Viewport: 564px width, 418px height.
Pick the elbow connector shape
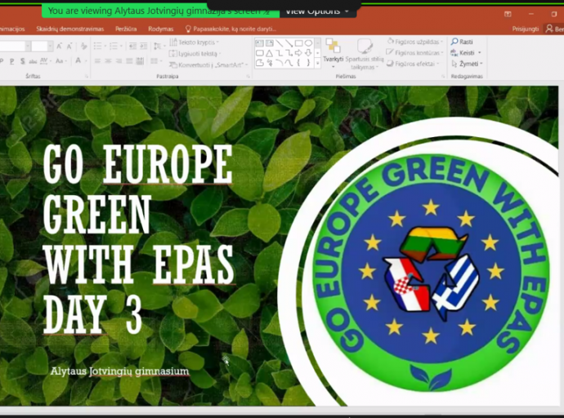[279, 53]
